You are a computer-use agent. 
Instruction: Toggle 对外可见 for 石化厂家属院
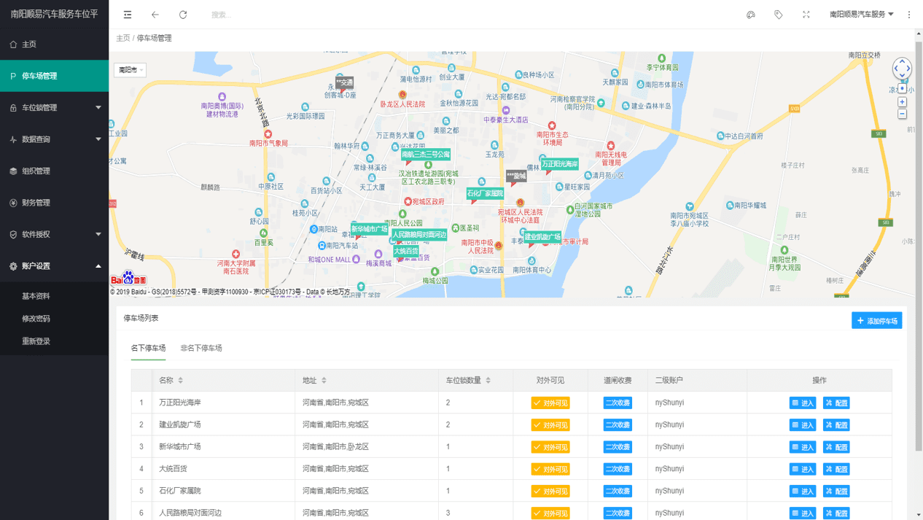(550, 492)
